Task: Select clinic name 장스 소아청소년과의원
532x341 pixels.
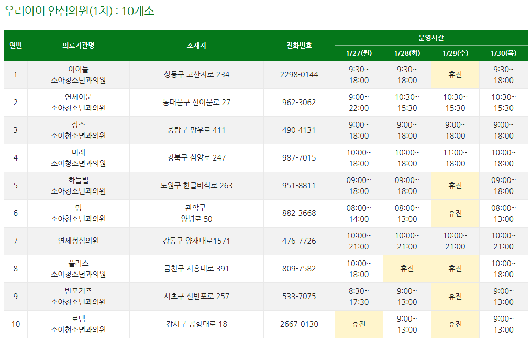Action: click(79, 130)
